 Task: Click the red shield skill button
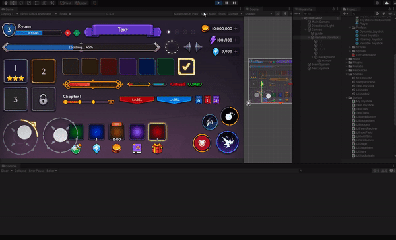tap(202, 143)
